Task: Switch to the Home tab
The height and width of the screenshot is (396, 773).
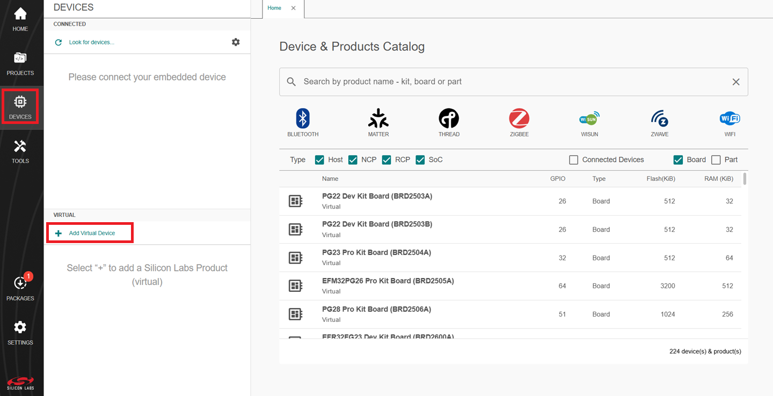Action: pyautogui.click(x=274, y=8)
